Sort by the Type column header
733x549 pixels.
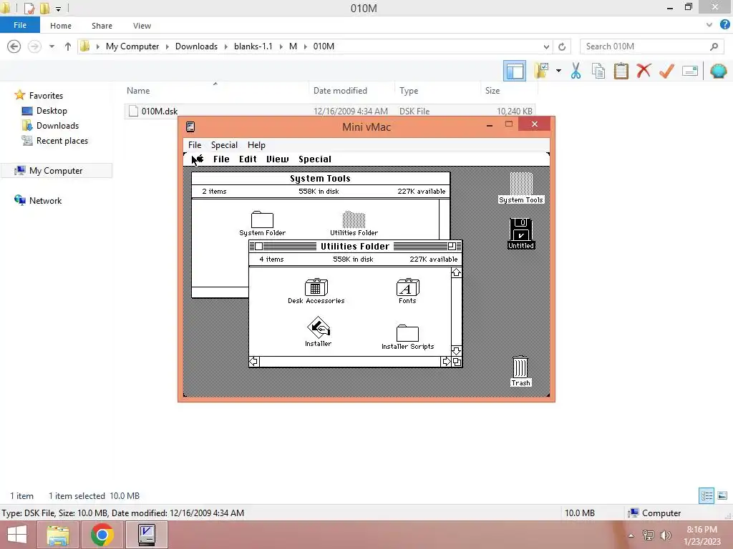pyautogui.click(x=409, y=91)
